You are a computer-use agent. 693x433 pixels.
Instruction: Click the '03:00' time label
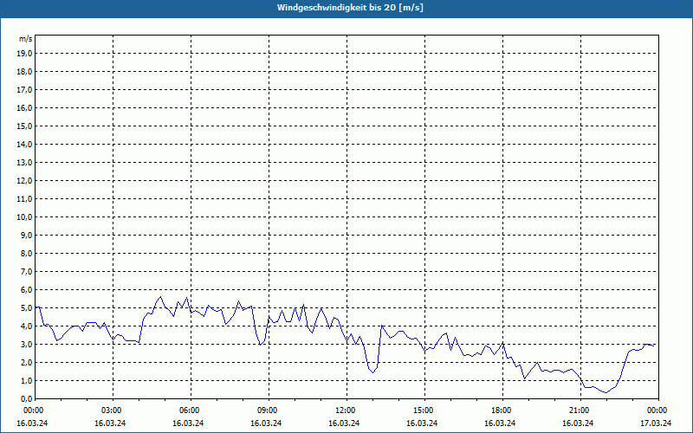pos(113,410)
